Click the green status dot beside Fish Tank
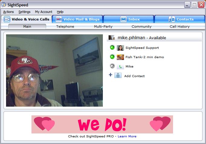 [112, 57]
